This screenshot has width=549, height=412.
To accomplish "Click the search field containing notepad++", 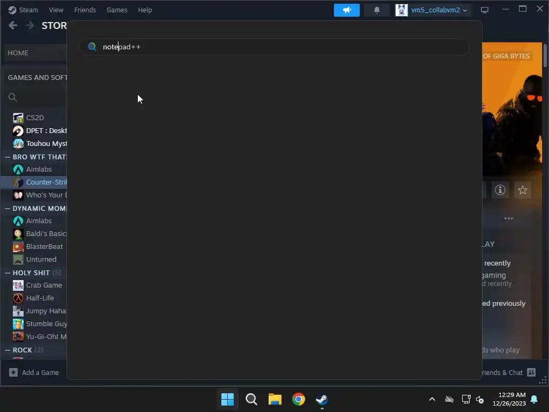I will [274, 47].
